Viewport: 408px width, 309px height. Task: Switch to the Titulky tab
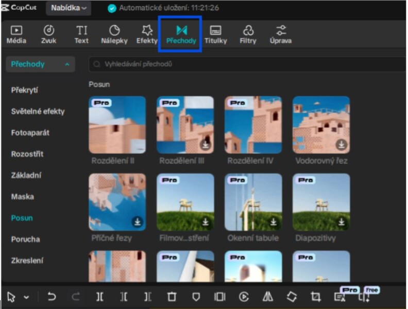coord(215,34)
